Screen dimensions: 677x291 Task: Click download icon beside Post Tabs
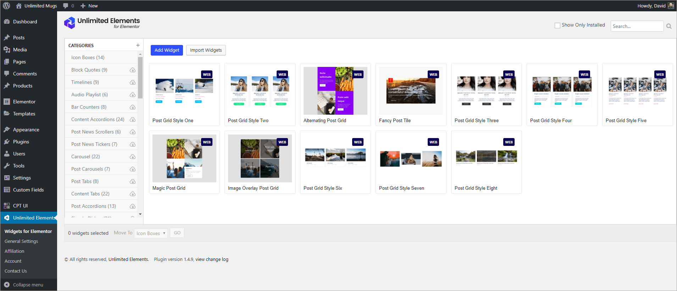click(133, 182)
